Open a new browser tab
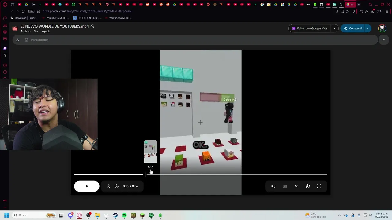 click(x=359, y=5)
